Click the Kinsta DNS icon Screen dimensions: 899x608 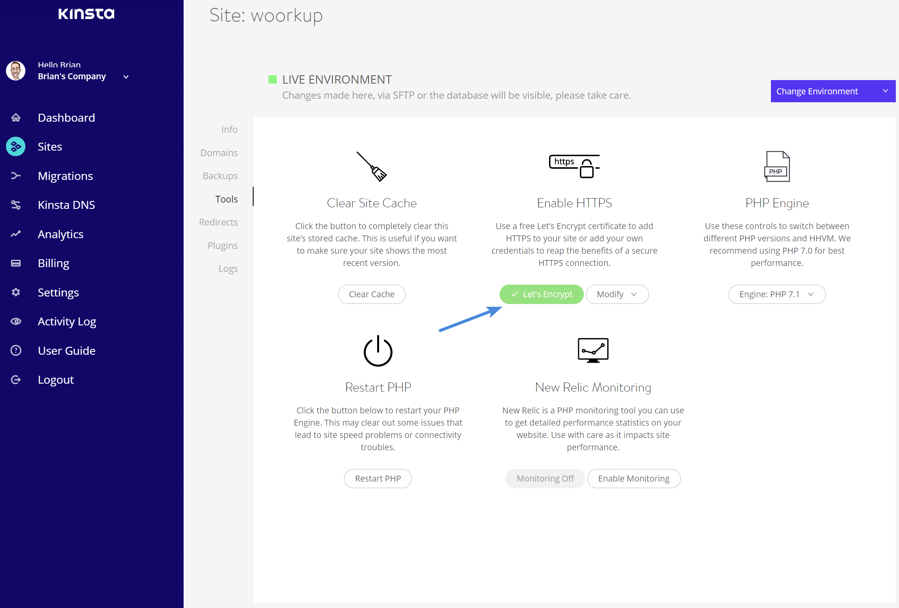pyautogui.click(x=16, y=205)
